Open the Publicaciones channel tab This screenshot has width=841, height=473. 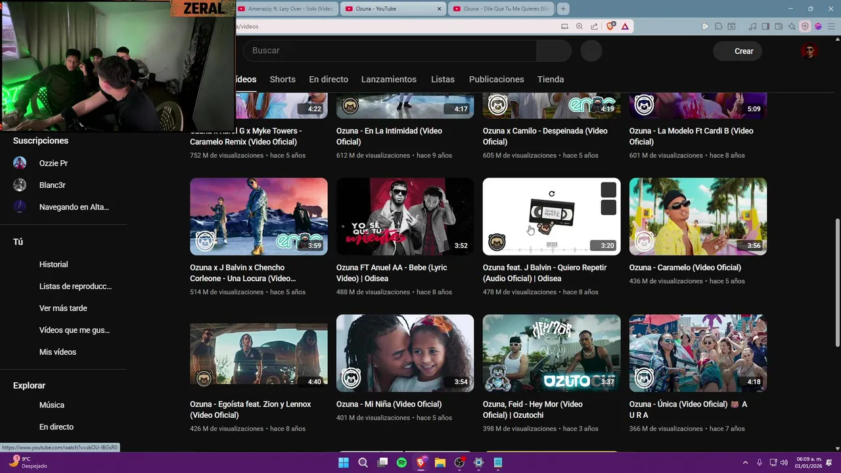click(497, 79)
